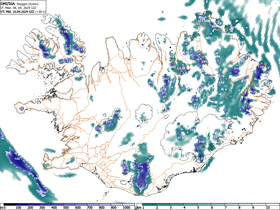The height and width of the screenshot is (210, 280).
Task: Click the visibility value 222
Action: tap(69, 60)
